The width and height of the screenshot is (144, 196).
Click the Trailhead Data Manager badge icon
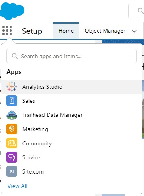point(12,115)
